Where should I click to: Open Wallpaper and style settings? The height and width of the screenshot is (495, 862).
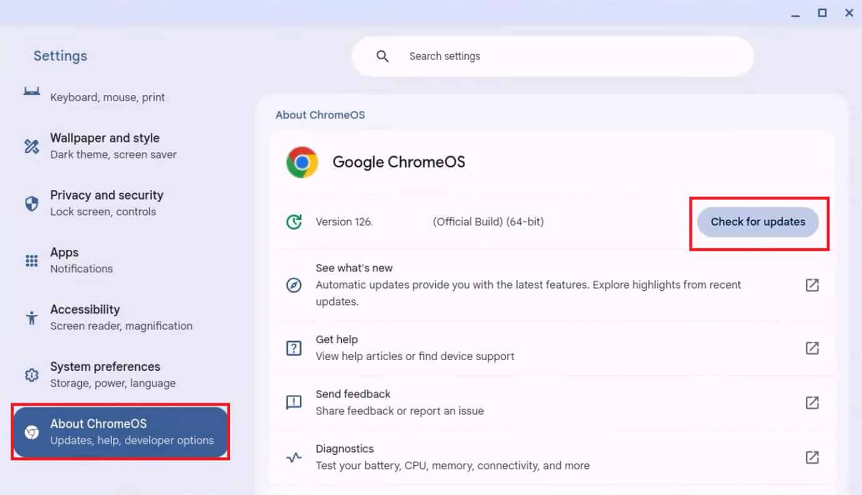[113, 146]
